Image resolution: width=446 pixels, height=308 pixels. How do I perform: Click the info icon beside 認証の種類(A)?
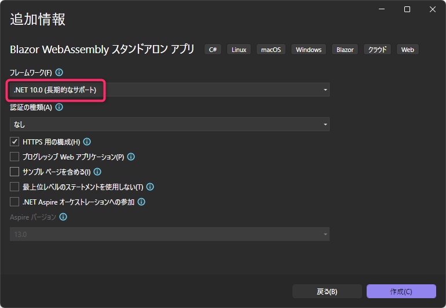point(59,107)
